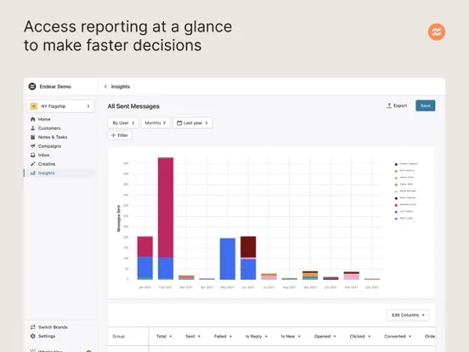Click the last teal green legend dot

pos(396,219)
